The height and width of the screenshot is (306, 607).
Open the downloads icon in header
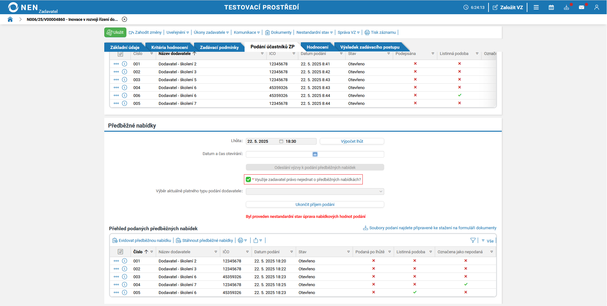pyautogui.click(x=566, y=7)
